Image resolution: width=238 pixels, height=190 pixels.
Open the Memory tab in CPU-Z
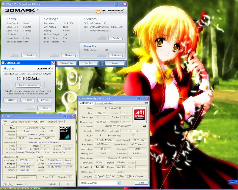(34, 122)
